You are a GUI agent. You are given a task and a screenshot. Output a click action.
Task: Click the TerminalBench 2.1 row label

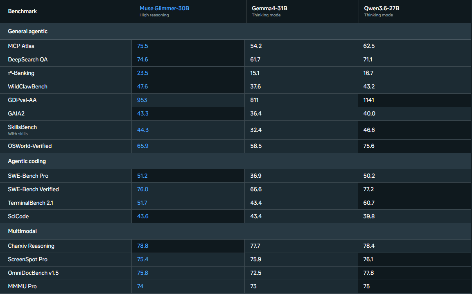click(x=30, y=203)
